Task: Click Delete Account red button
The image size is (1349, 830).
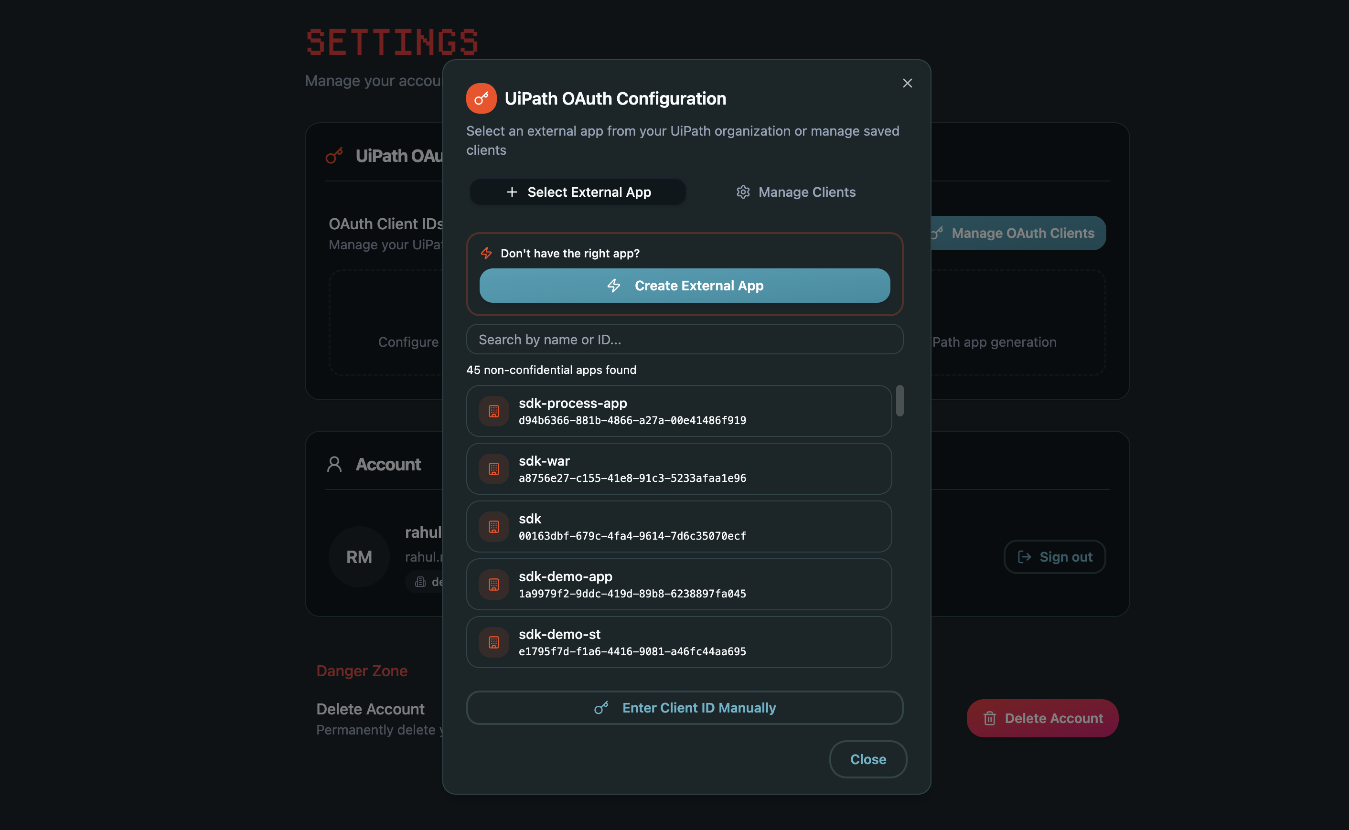Action: tap(1042, 718)
